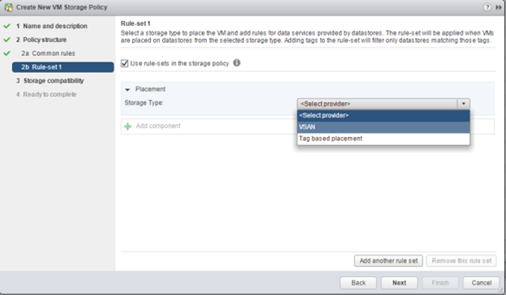Click Add another rule set button

point(388,261)
